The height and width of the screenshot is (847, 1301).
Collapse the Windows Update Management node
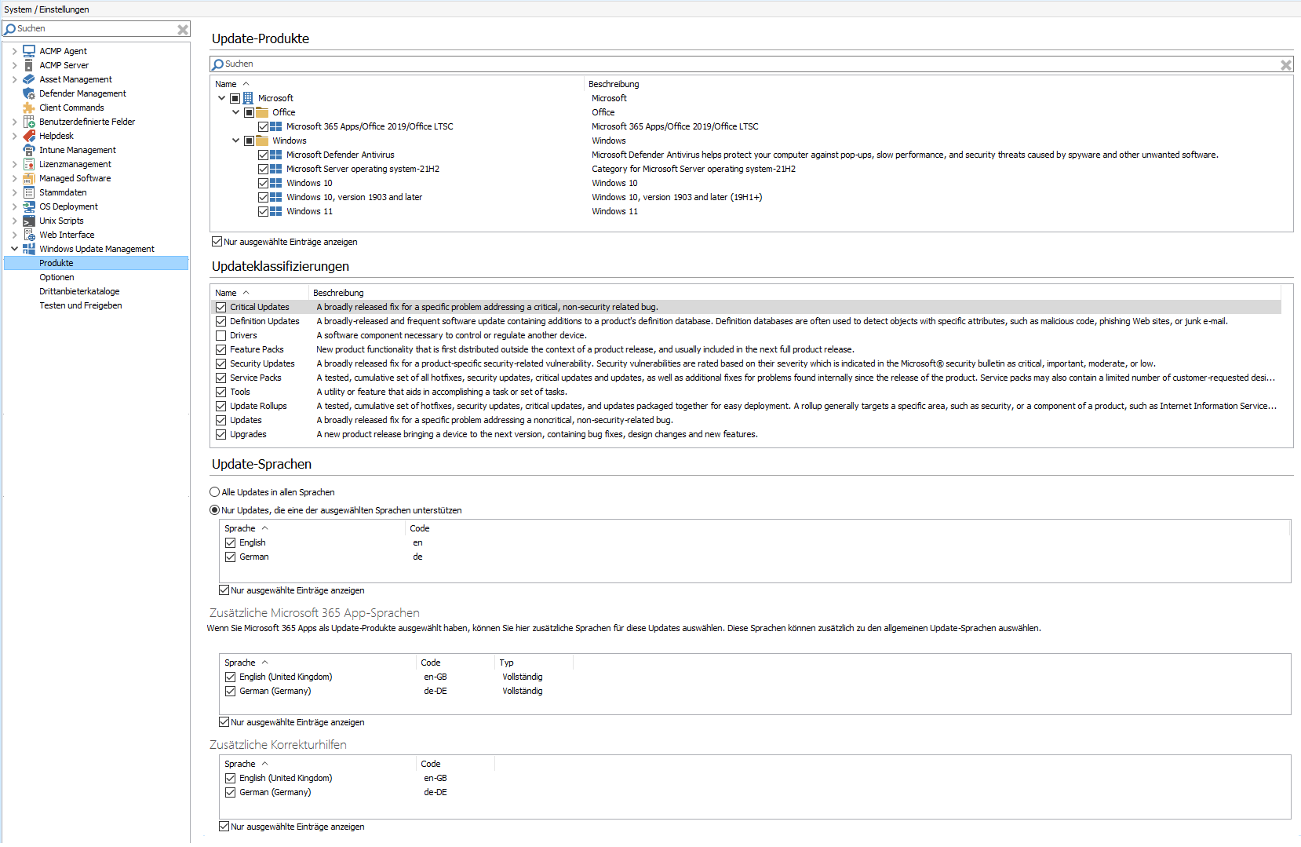coord(14,249)
